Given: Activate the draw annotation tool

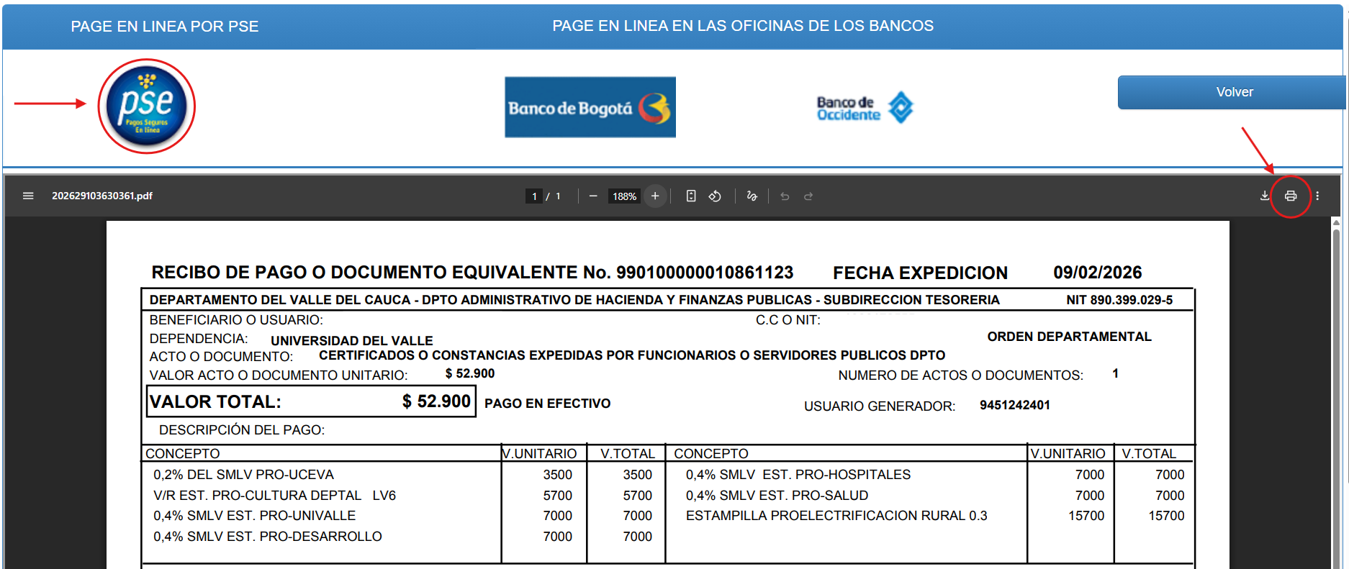Looking at the screenshot, I should (x=752, y=196).
